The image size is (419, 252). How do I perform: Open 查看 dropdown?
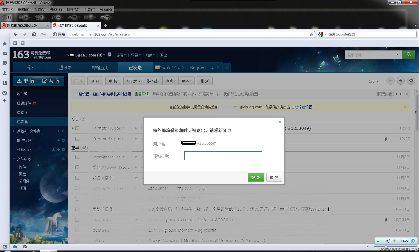pos(171,81)
